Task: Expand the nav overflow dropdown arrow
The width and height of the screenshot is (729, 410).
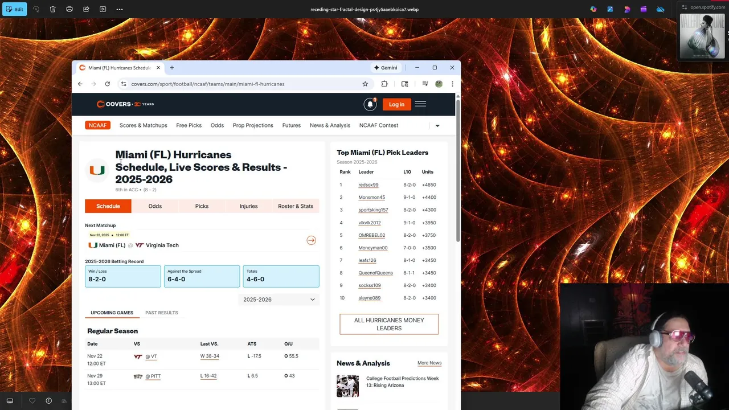Action: click(437, 126)
